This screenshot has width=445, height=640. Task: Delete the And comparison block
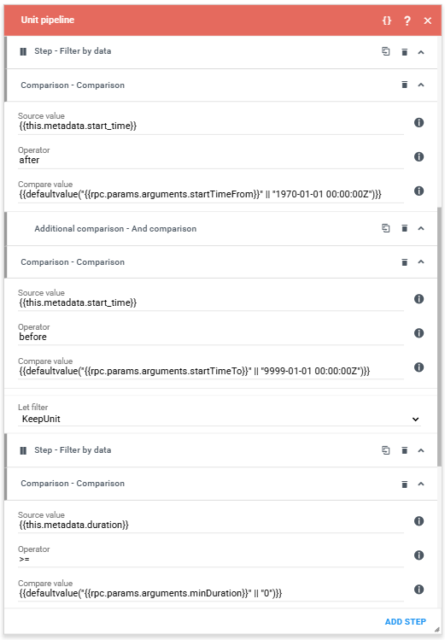tap(404, 228)
